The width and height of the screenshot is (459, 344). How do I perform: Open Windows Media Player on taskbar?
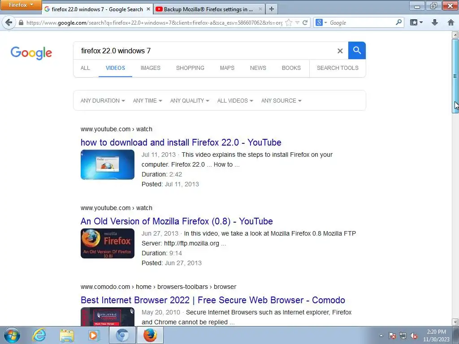tap(94, 335)
